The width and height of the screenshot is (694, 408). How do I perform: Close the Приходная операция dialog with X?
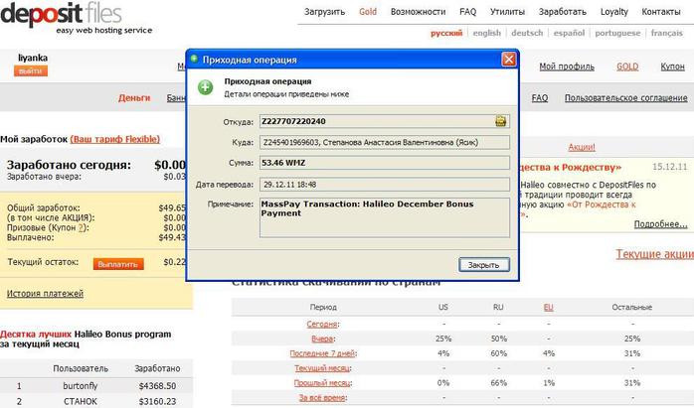pos(508,59)
